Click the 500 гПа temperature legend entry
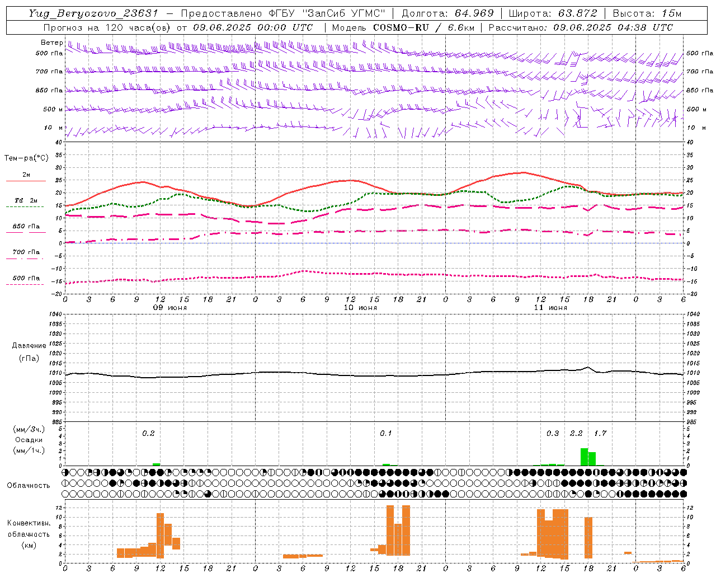Viewport: 716px width, 573px height. (26, 278)
